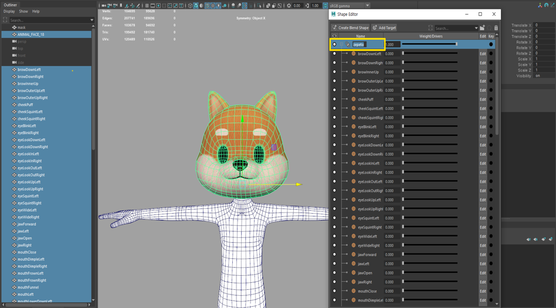Click Edit button for browDownLeft target
This screenshot has height=308, width=556.
tap(483, 54)
